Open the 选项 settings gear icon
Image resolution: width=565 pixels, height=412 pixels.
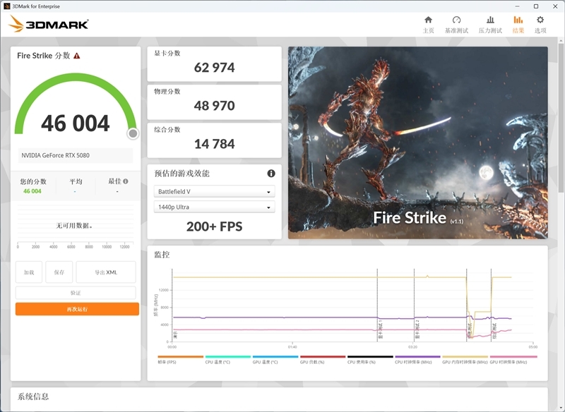(x=540, y=21)
